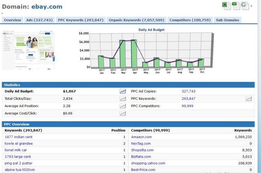The width and height of the screenshot is (261, 173).
Task: Click the Statistics section header
Action: pos(128,85)
